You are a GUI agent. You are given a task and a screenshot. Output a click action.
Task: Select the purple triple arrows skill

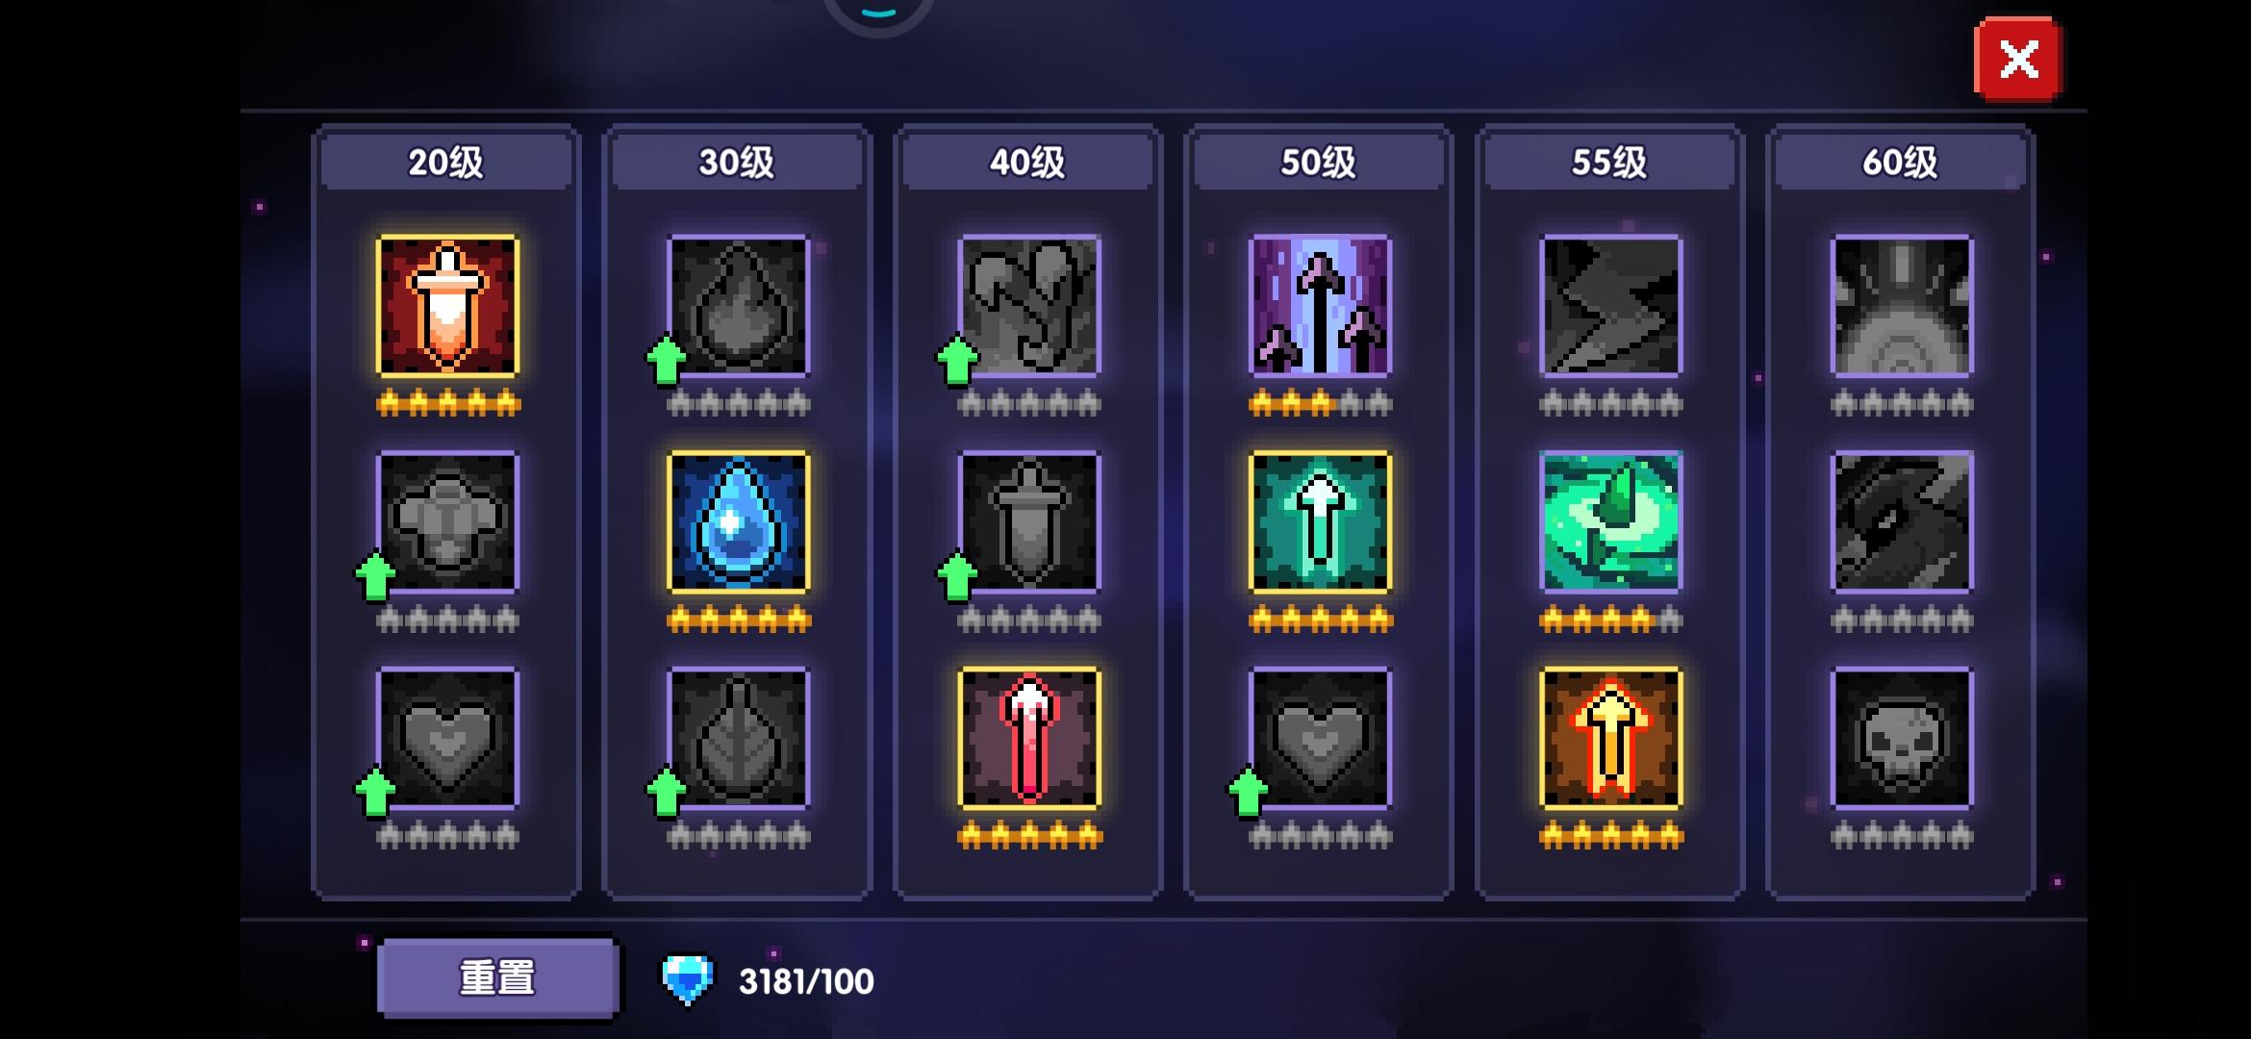click(1320, 306)
